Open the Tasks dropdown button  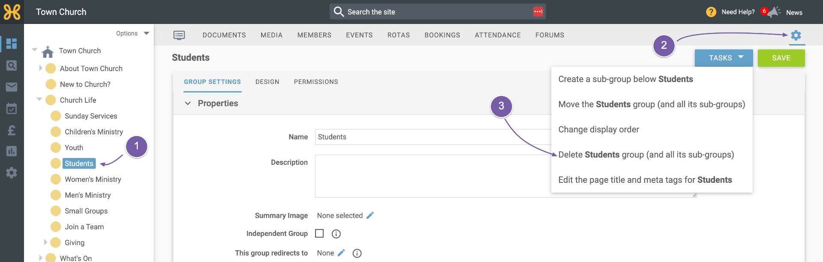(x=724, y=58)
